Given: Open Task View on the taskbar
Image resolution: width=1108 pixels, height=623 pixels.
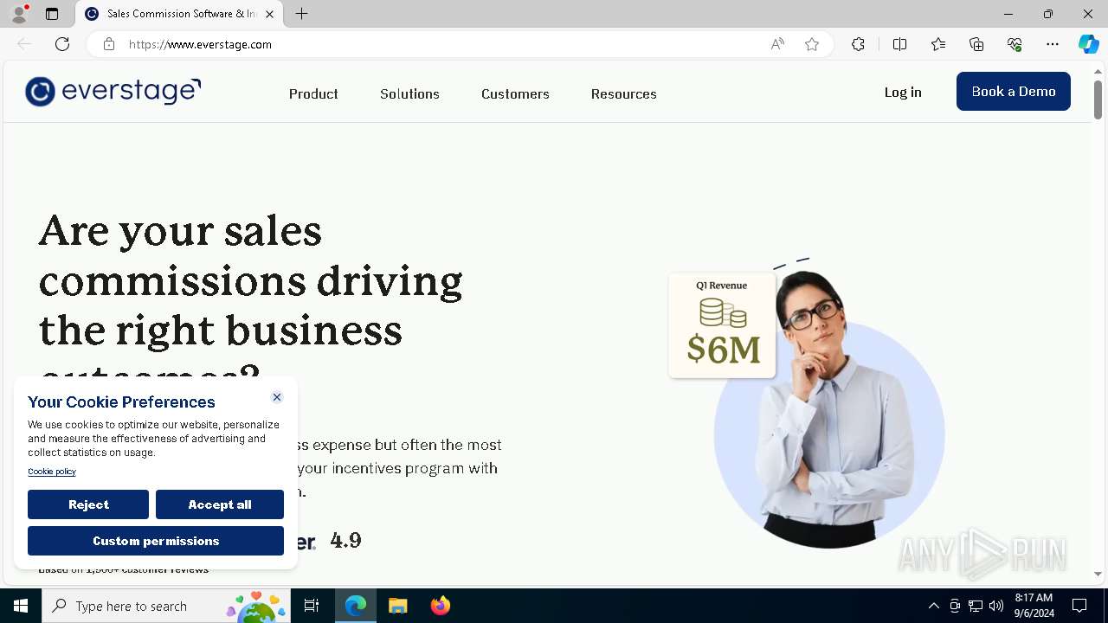Looking at the screenshot, I should [x=312, y=606].
